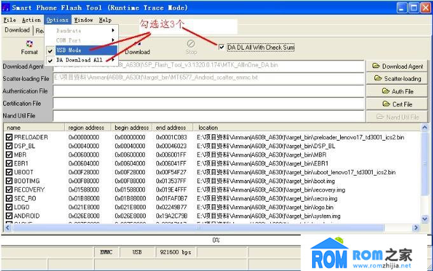
Task: Select the PRELOADER row location path
Action: click(x=301, y=137)
